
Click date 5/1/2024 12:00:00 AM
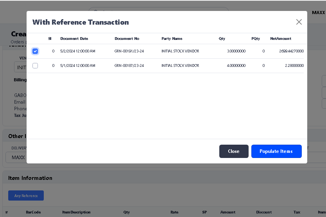tap(78, 66)
